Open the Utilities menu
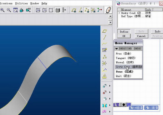The width and height of the screenshot is (163, 115). (21, 4)
